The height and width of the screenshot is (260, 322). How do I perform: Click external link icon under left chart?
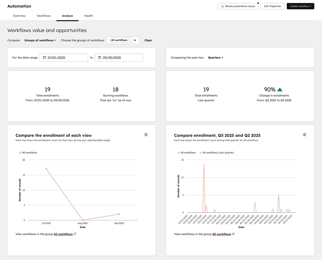pyautogui.click(x=75, y=234)
